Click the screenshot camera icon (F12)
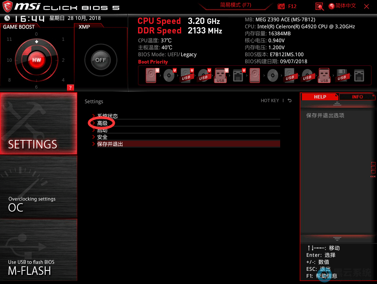 pyautogui.click(x=281, y=6)
